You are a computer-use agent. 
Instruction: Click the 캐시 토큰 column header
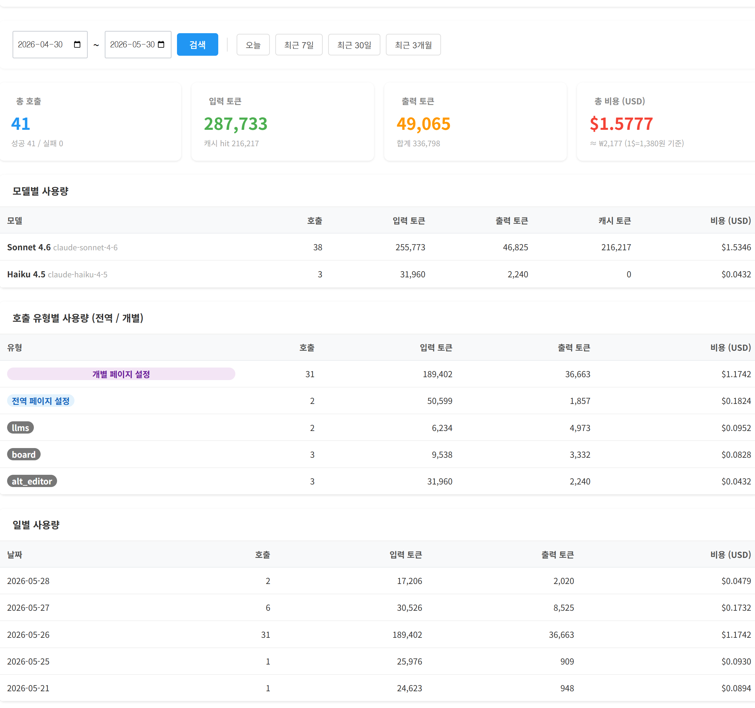tap(614, 220)
